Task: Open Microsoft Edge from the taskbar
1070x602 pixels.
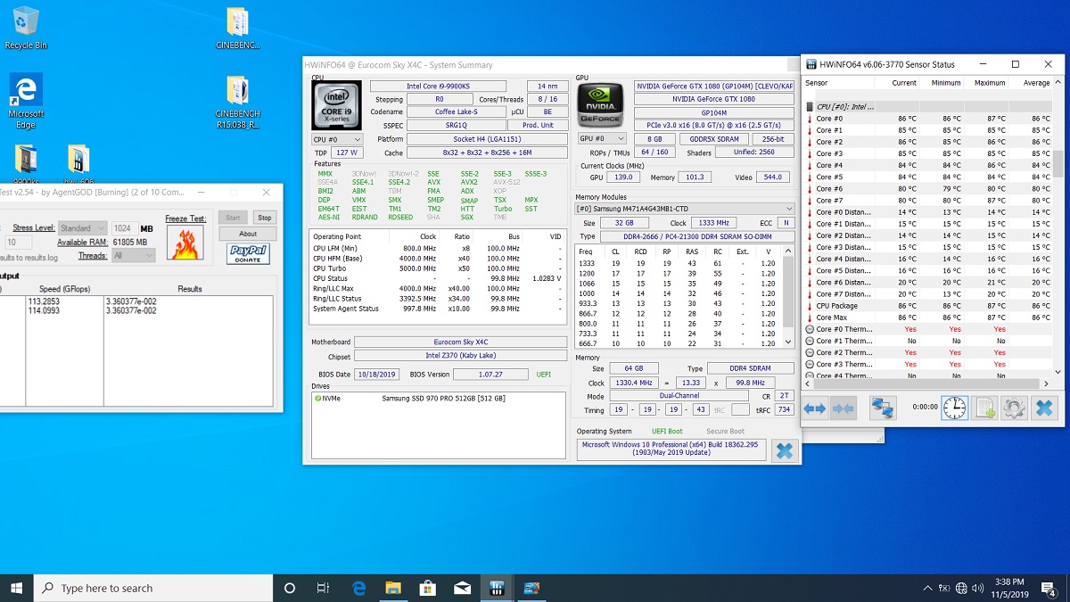Action: [358, 589]
